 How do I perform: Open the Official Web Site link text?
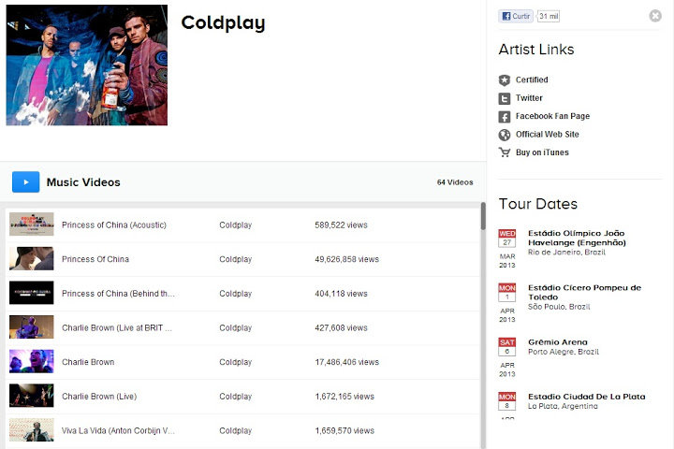(548, 135)
